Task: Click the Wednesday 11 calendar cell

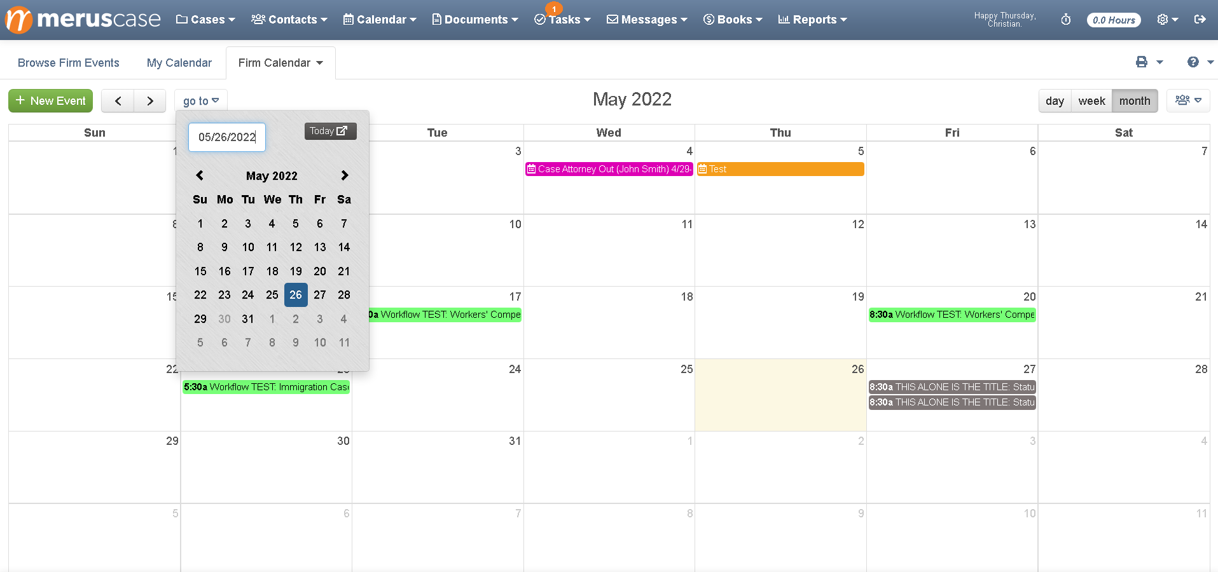Action: (609, 250)
